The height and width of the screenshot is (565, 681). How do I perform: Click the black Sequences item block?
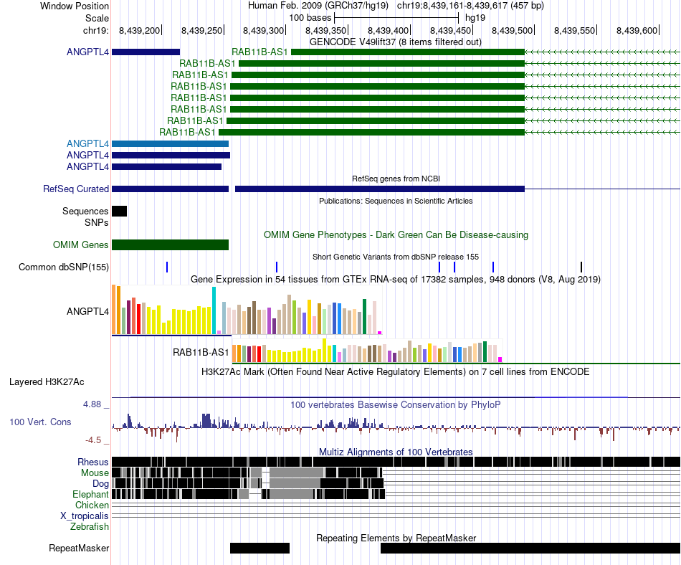pos(120,211)
